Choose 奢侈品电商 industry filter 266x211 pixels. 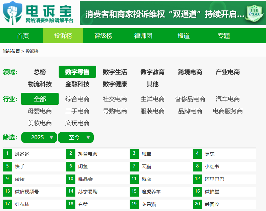pos(190,99)
